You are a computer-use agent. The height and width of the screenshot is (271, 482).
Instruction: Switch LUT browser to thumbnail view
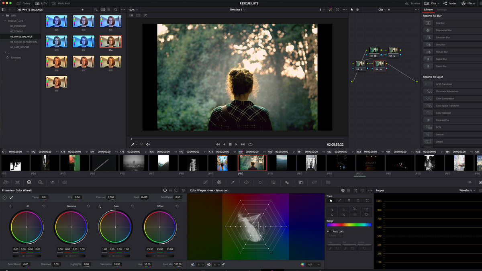(103, 9)
